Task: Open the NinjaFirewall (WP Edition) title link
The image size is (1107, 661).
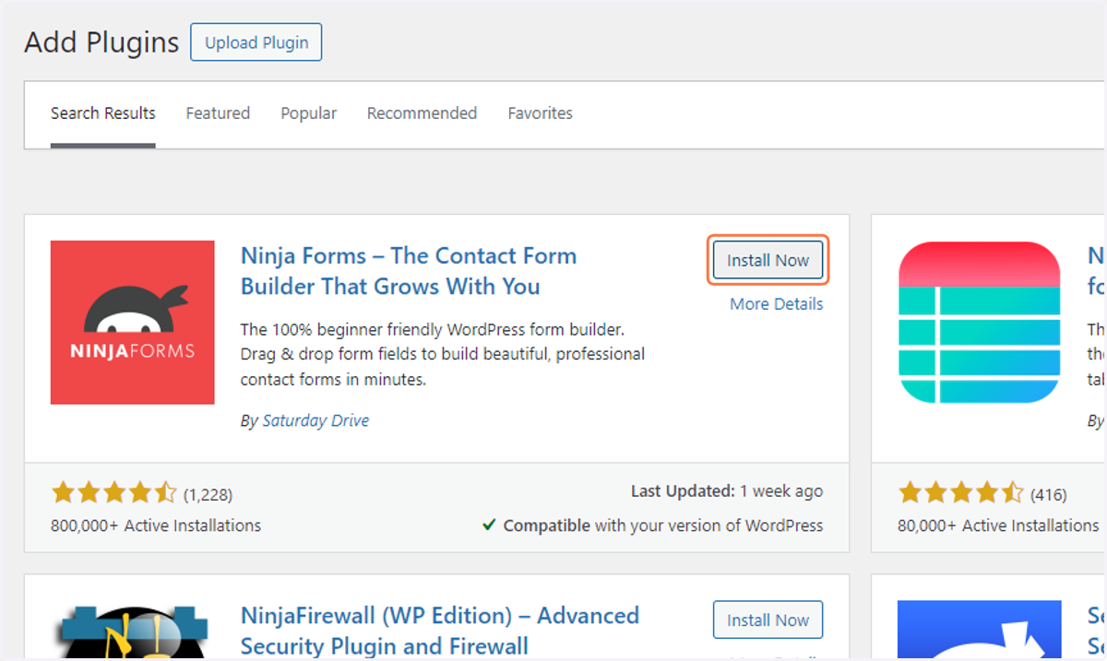Action: (x=439, y=630)
